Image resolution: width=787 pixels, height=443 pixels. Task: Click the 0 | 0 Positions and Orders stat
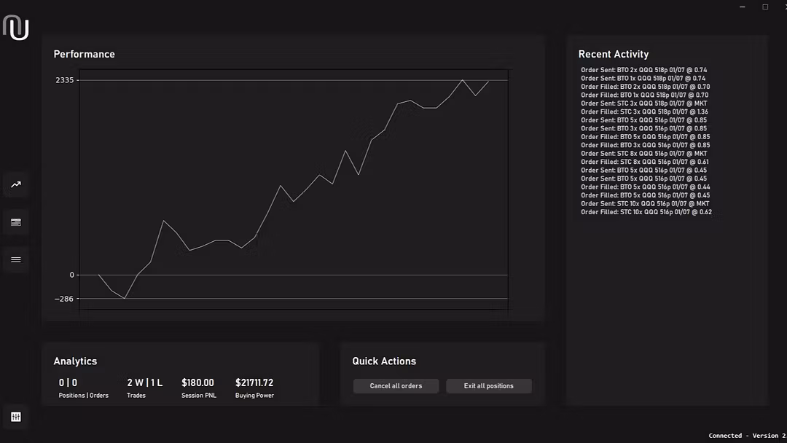pos(68,383)
